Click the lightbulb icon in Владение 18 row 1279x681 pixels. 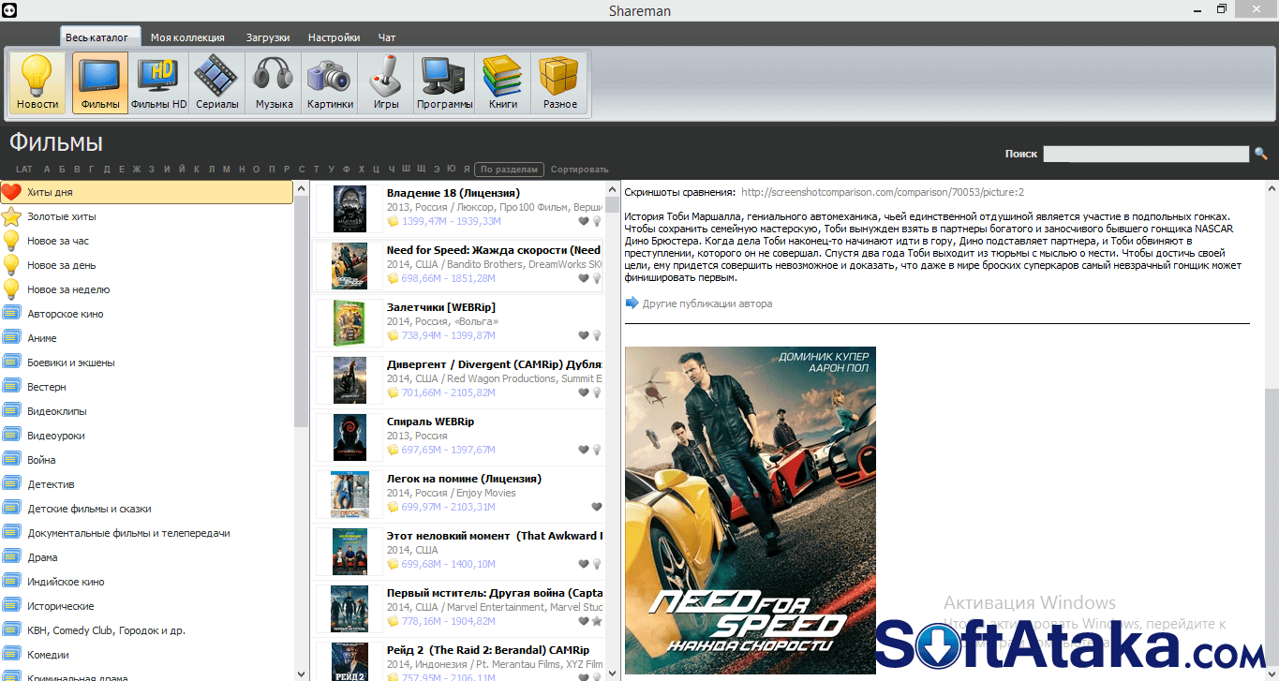(x=596, y=222)
